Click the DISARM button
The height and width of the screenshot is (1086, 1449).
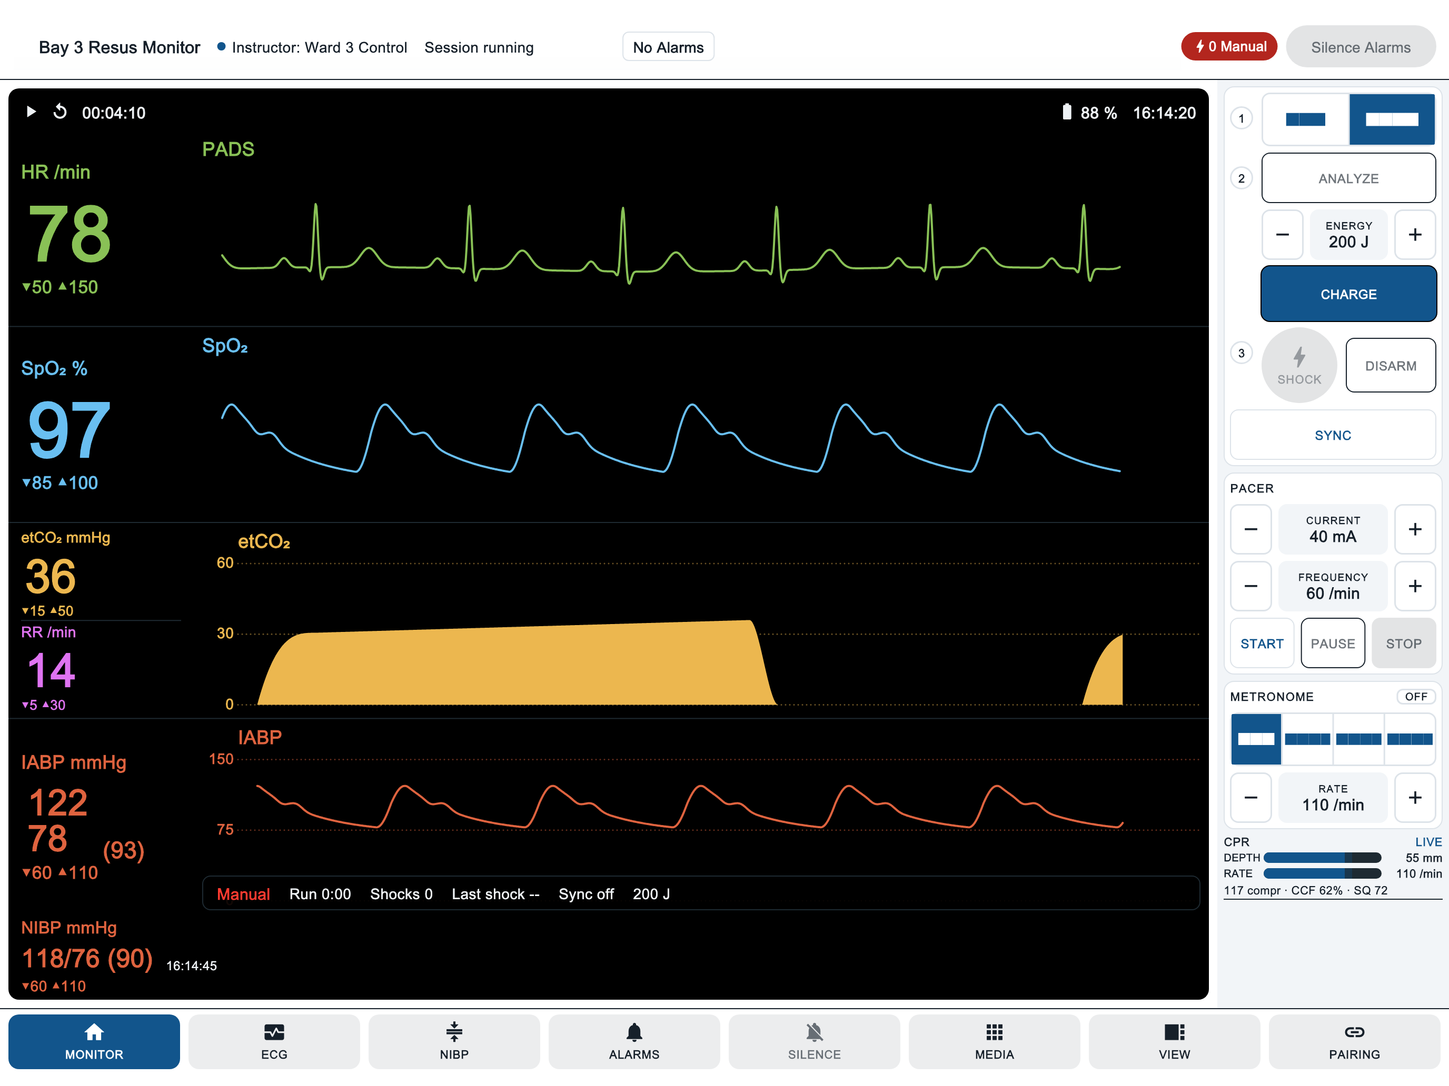1391,365
